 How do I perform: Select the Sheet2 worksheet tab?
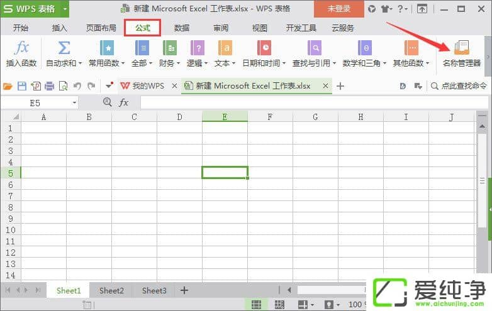tap(111, 290)
